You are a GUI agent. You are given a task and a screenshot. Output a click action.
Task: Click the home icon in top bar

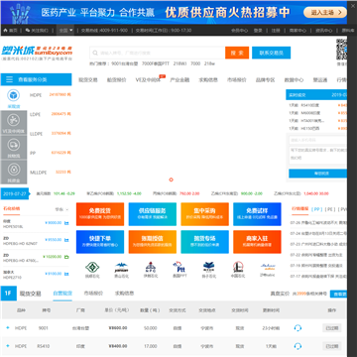tap(6, 30)
